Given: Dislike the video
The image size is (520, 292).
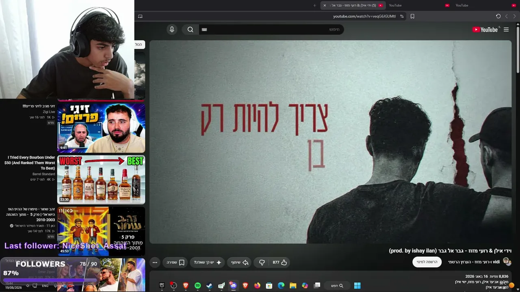Looking at the screenshot, I should (x=262, y=262).
